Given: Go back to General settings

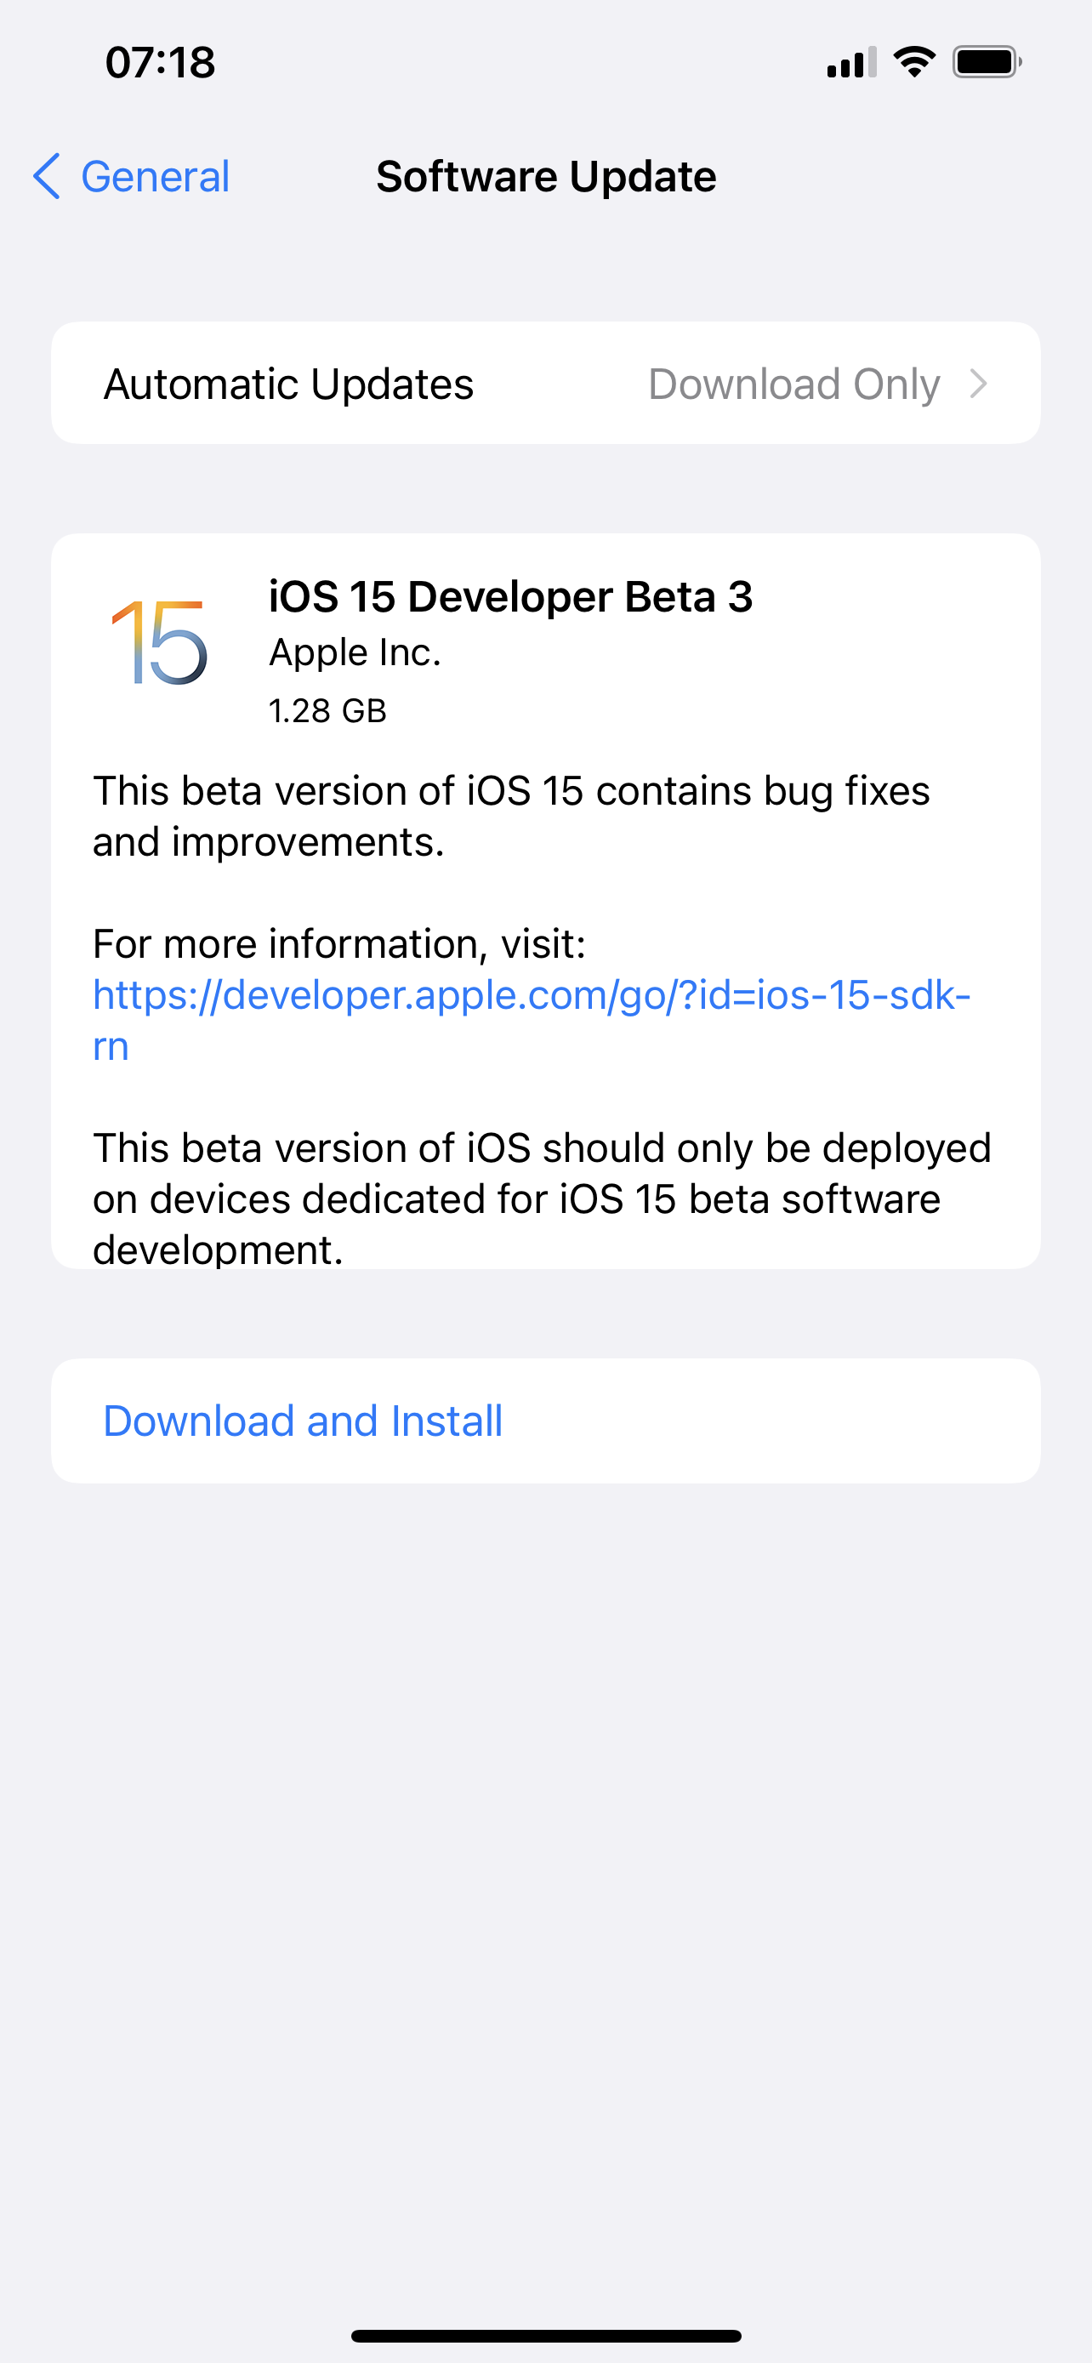Looking at the screenshot, I should (x=154, y=176).
